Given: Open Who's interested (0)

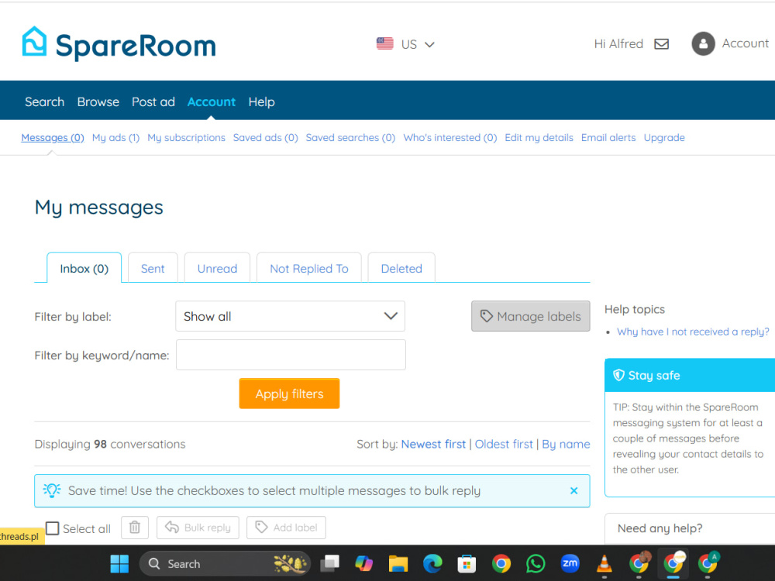Looking at the screenshot, I should (x=449, y=137).
